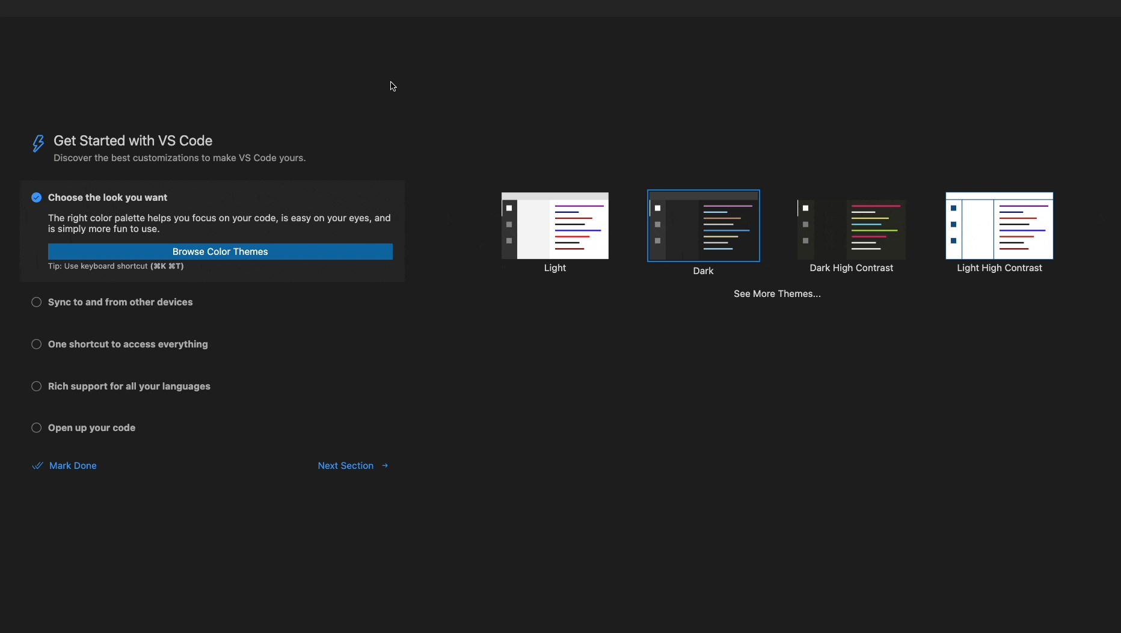This screenshot has width=1121, height=633.
Task: Mark 'Open up your code' step circle
Action: tap(37, 428)
